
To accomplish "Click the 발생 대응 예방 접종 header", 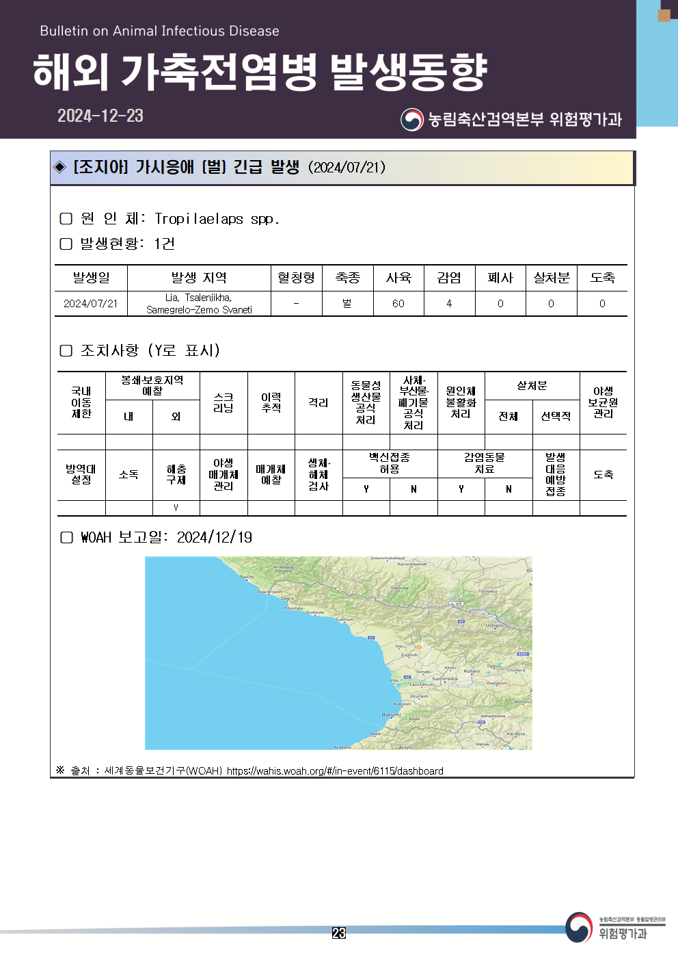I will 556,474.
